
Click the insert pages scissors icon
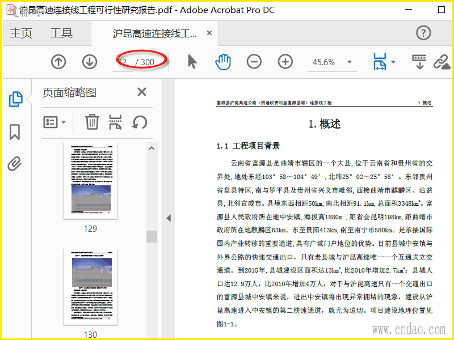[x=115, y=122]
